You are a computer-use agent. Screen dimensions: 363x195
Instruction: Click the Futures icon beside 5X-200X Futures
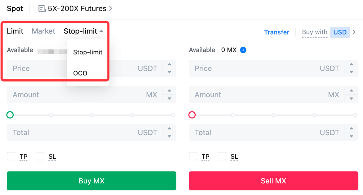point(42,9)
